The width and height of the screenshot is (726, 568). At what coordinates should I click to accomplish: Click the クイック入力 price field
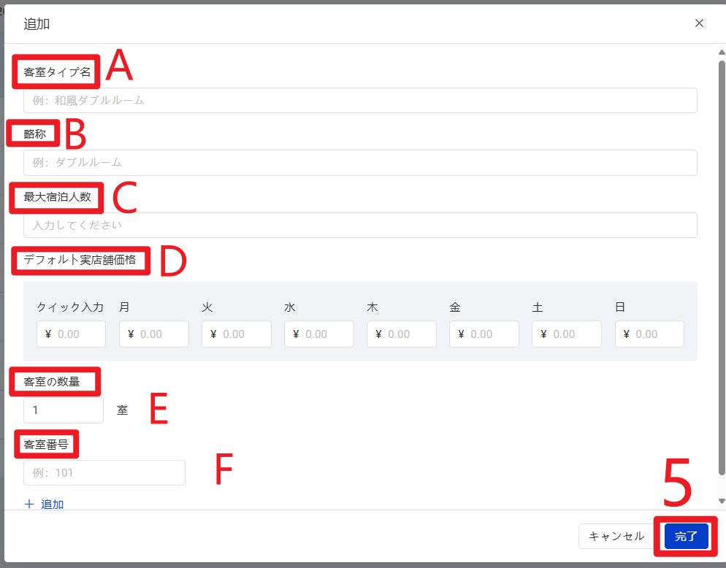tap(72, 334)
